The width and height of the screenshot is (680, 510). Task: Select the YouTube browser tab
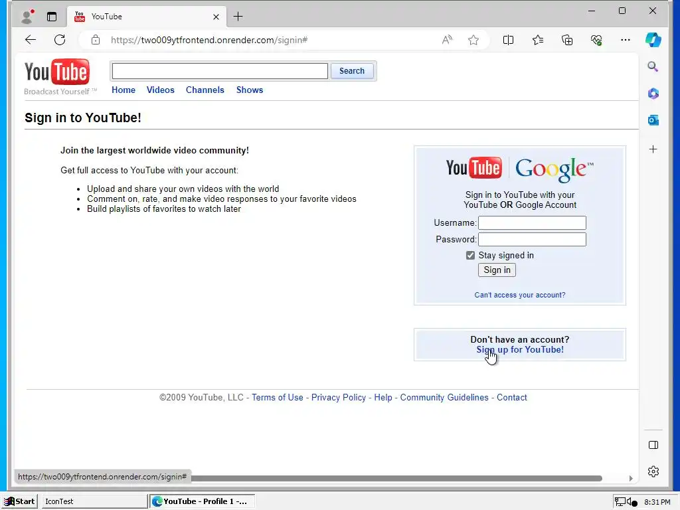coord(147,17)
